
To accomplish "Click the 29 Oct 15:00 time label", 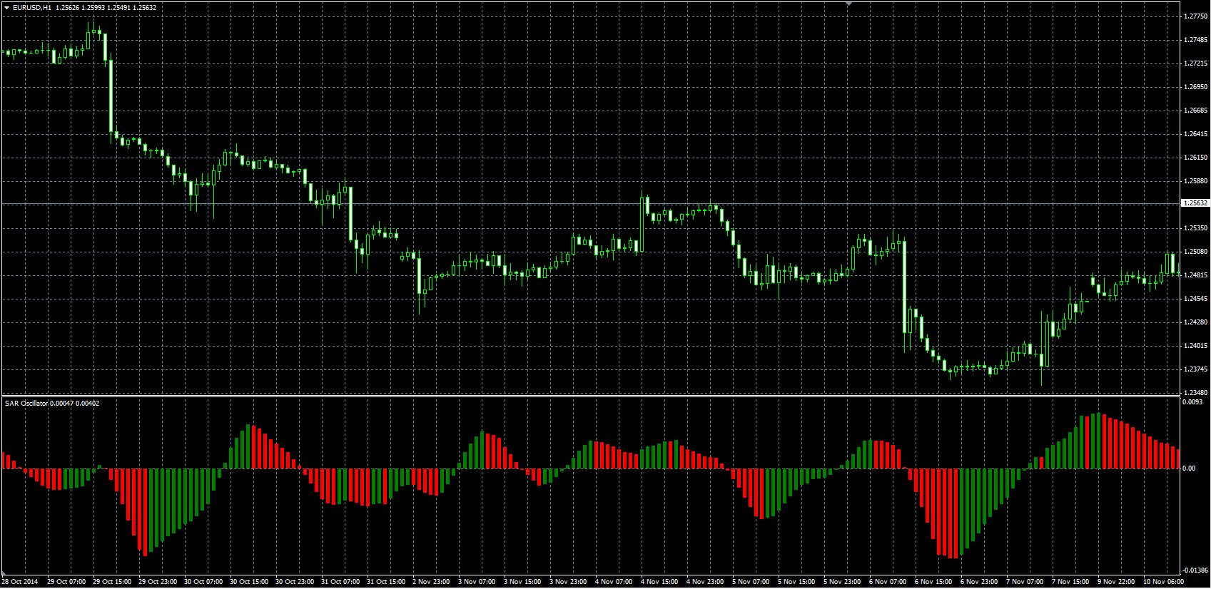I will point(112,582).
